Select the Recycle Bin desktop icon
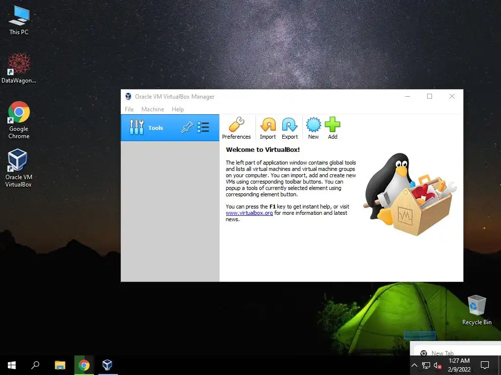The height and width of the screenshot is (375, 501). [477, 310]
